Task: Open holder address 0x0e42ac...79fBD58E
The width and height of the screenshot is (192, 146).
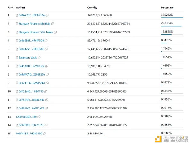Action: coord(31,49)
